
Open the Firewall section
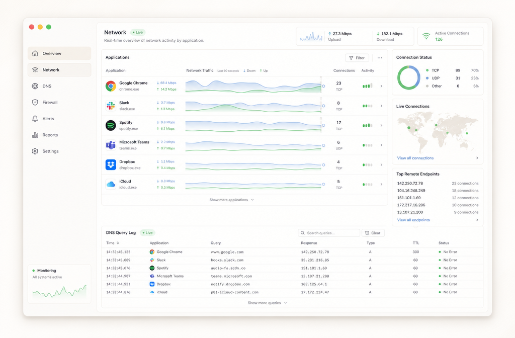click(59, 102)
